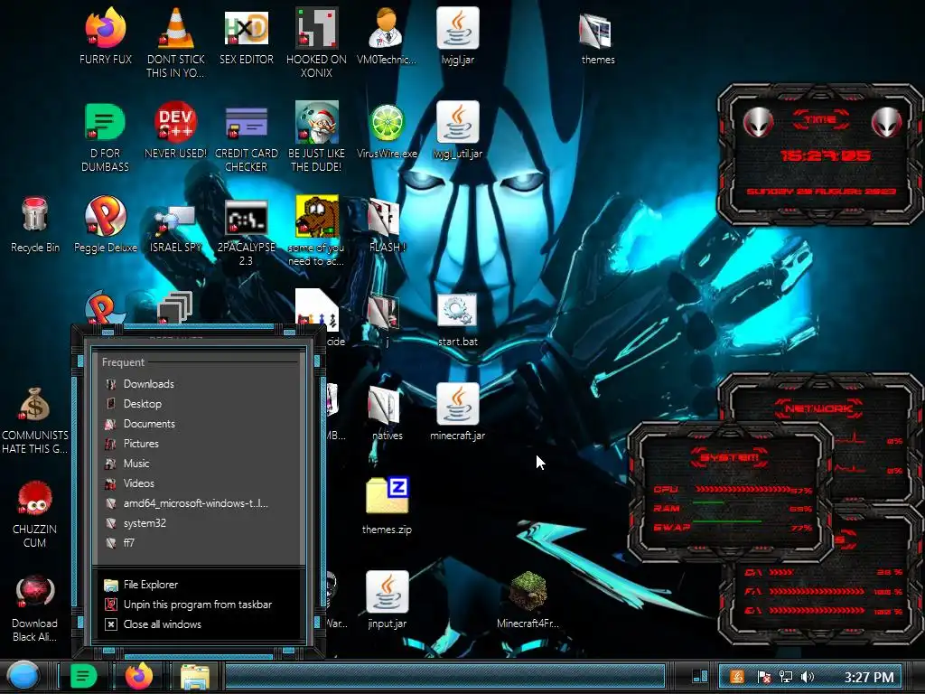The image size is (925, 694).
Task: Open the volume speaker tray icon
Action: point(808,677)
